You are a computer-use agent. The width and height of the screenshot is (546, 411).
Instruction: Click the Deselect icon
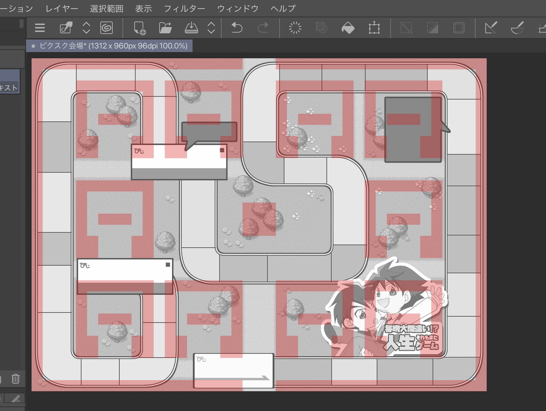point(406,28)
